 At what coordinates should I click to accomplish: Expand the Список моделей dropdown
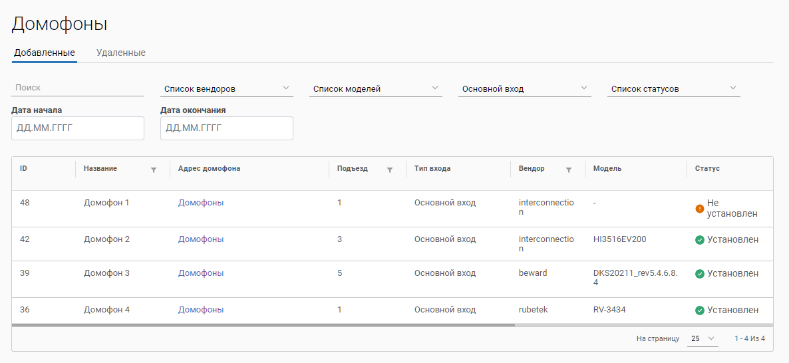(376, 88)
